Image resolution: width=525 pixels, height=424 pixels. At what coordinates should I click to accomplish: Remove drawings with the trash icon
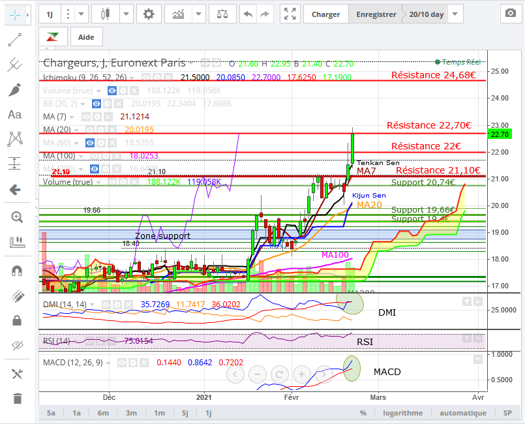coord(18,398)
